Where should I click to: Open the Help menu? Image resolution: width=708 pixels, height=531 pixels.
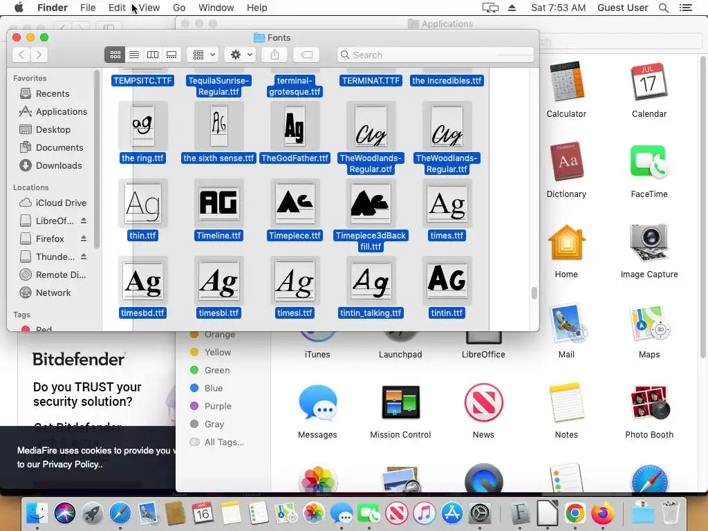(x=257, y=8)
